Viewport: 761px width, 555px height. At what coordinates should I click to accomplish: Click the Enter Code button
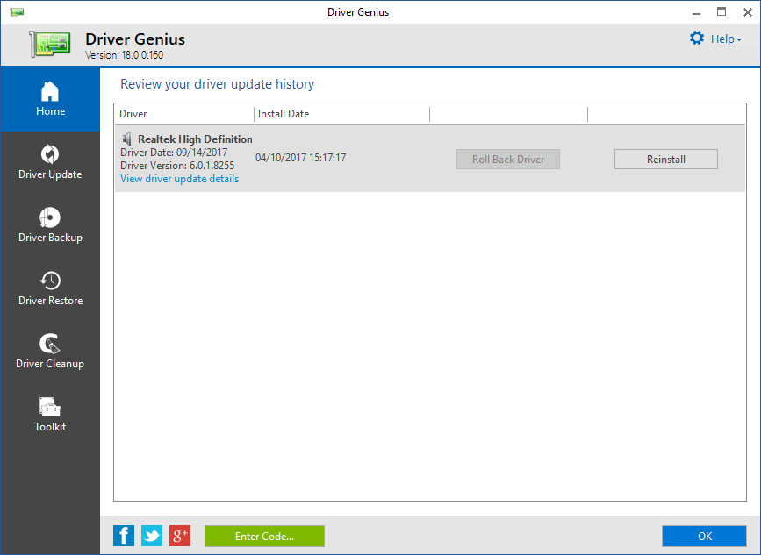coord(264,536)
